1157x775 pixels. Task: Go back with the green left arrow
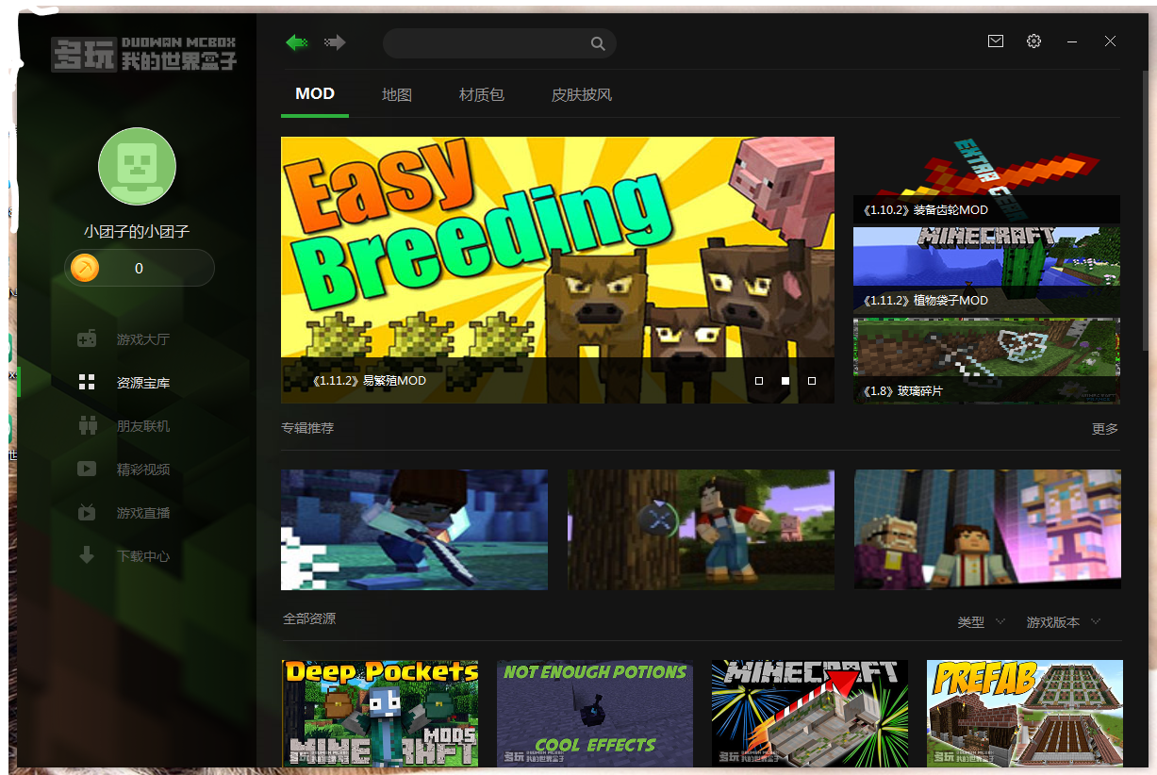297,42
